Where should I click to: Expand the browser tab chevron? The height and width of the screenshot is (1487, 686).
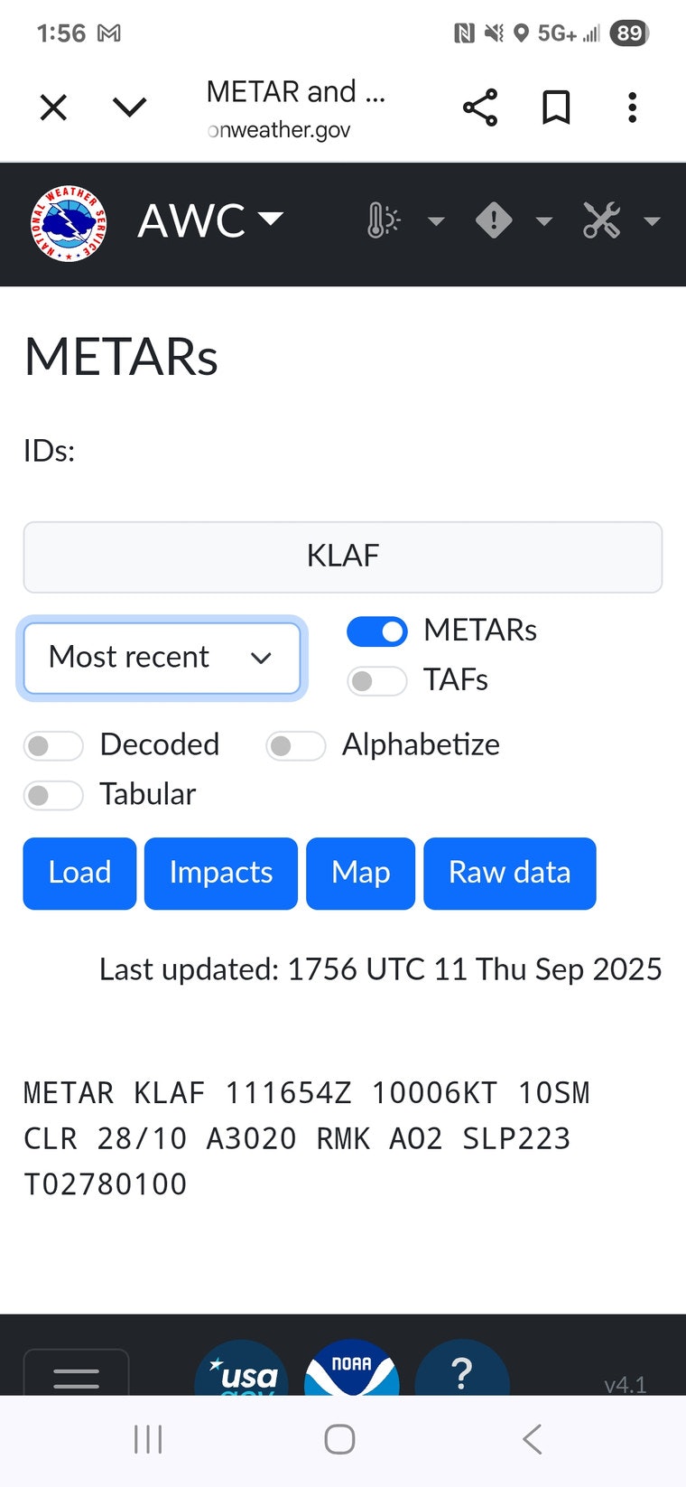[x=129, y=108]
